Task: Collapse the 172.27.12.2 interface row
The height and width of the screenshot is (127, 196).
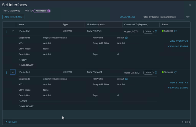Action: pos(13,72)
